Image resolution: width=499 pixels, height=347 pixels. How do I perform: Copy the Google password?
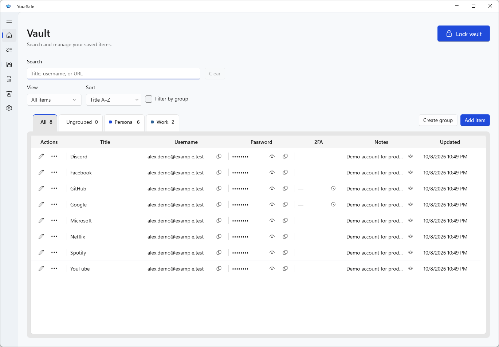(x=285, y=204)
